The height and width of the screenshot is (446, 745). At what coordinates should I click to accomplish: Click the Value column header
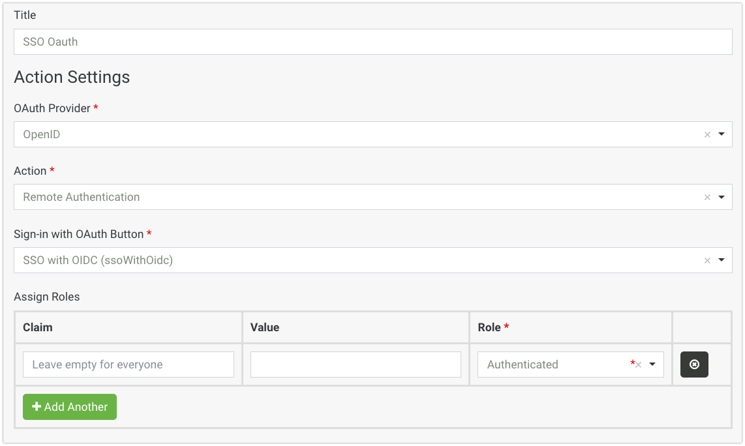265,327
